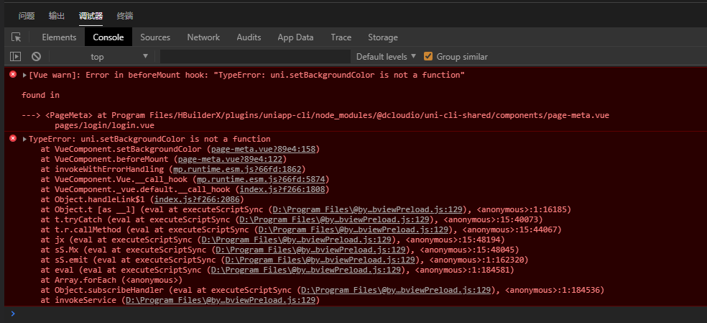This screenshot has height=323, width=707.
Task: Click the console filter input field
Action: point(255,56)
